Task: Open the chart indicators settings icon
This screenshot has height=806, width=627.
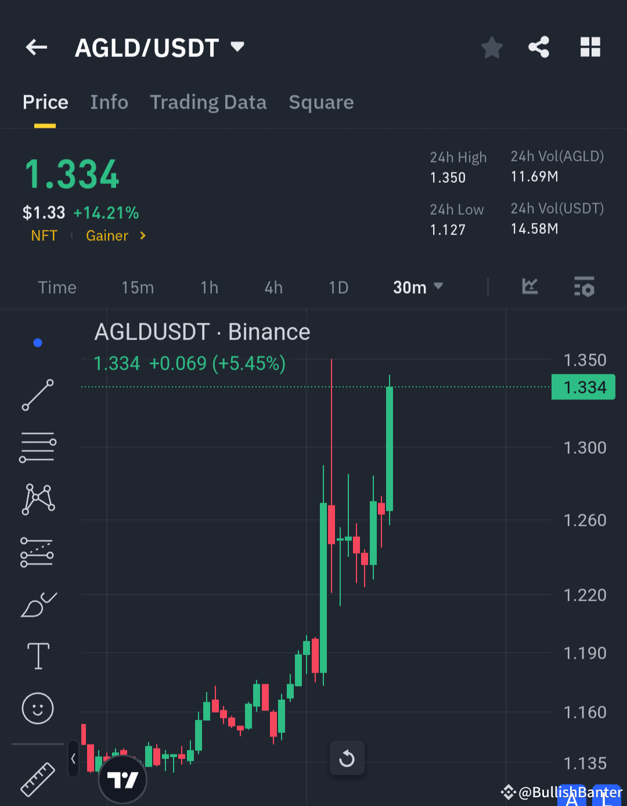Action: tap(584, 287)
